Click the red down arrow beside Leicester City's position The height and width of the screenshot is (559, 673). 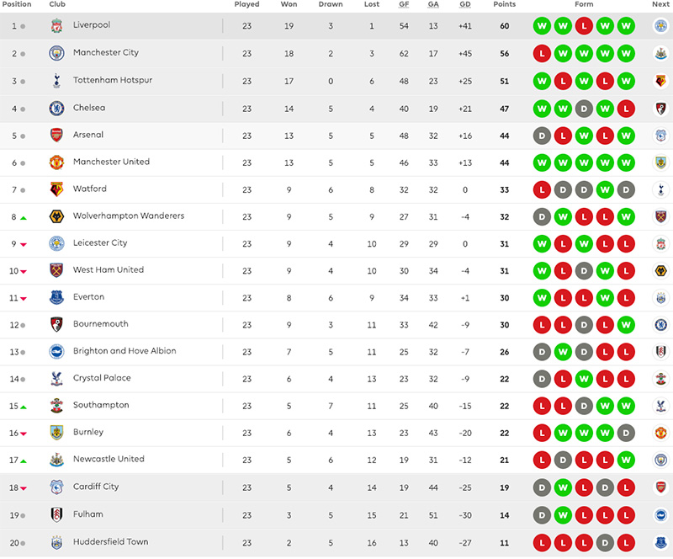coord(23,244)
